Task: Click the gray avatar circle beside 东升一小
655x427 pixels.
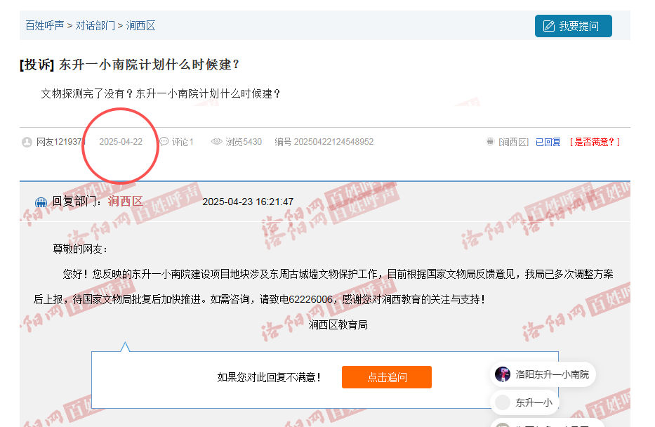Action: pos(503,402)
